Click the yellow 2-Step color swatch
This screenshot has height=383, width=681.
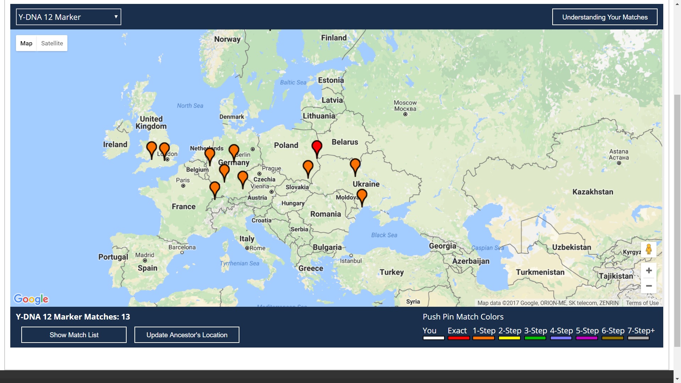(509, 338)
